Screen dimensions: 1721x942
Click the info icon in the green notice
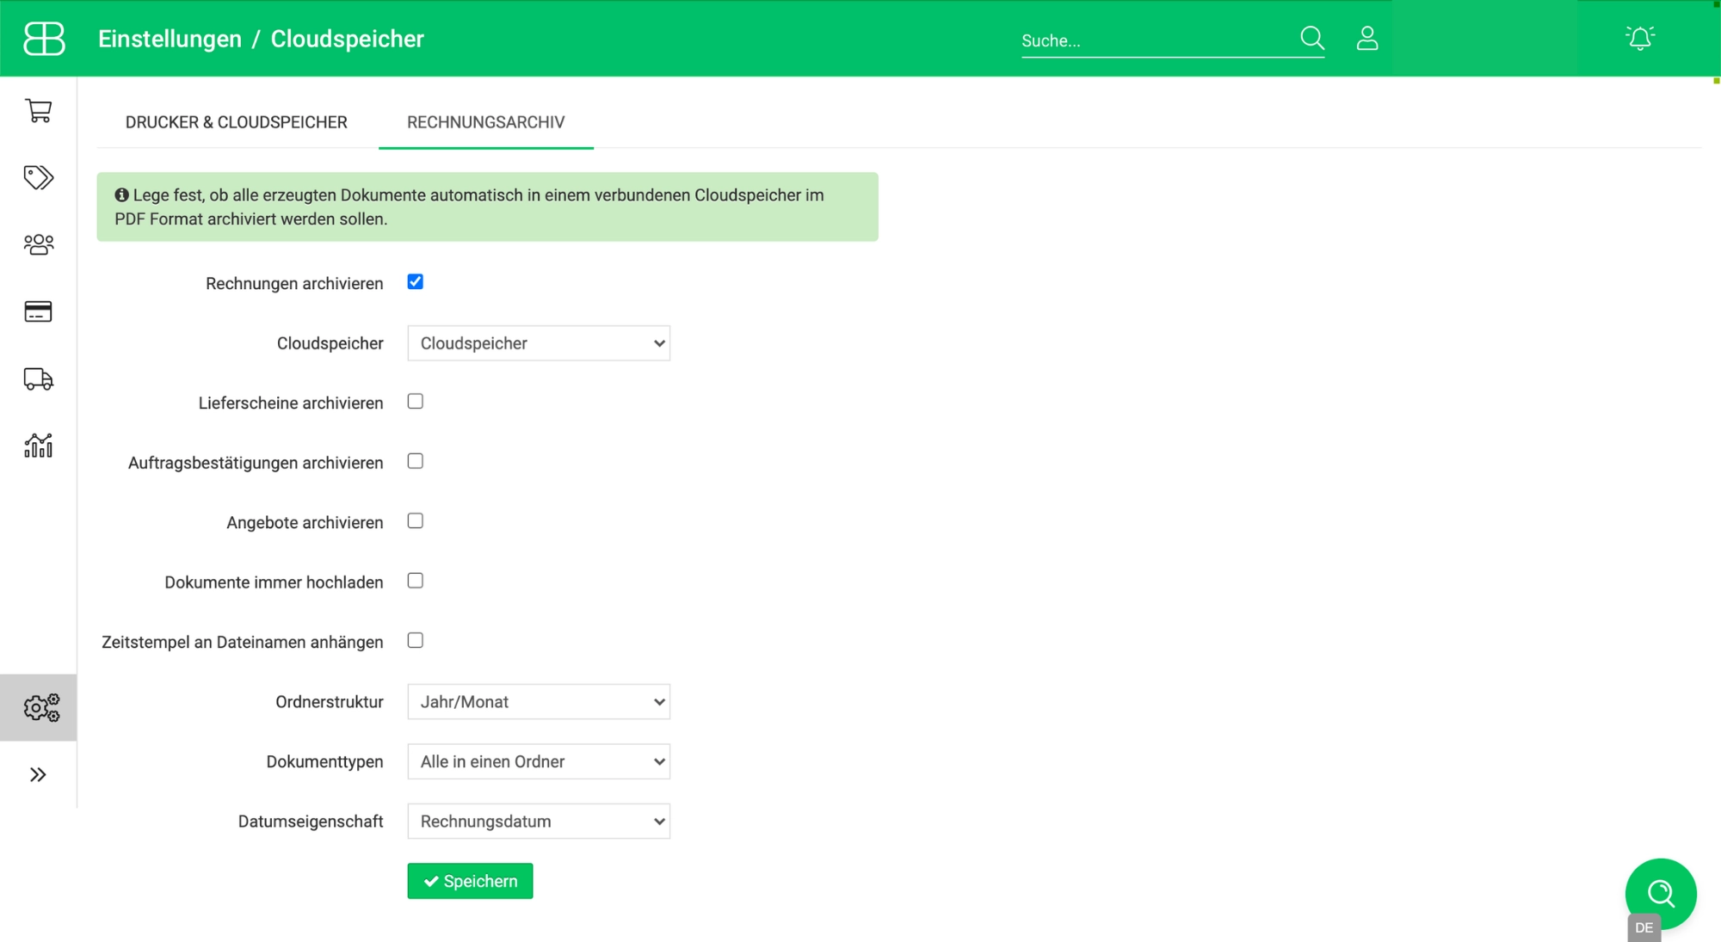(121, 195)
